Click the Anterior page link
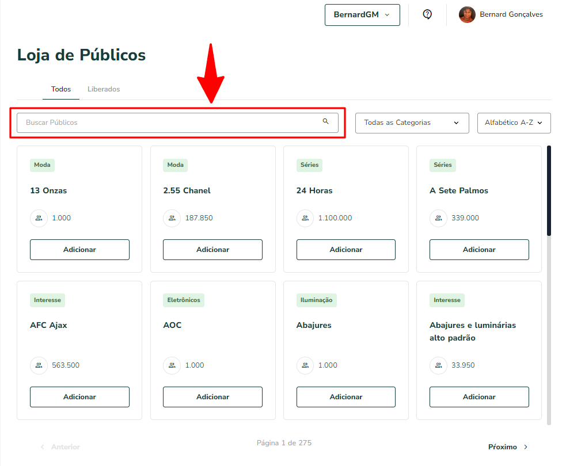Image resolution: width=566 pixels, height=466 pixels. [60, 447]
